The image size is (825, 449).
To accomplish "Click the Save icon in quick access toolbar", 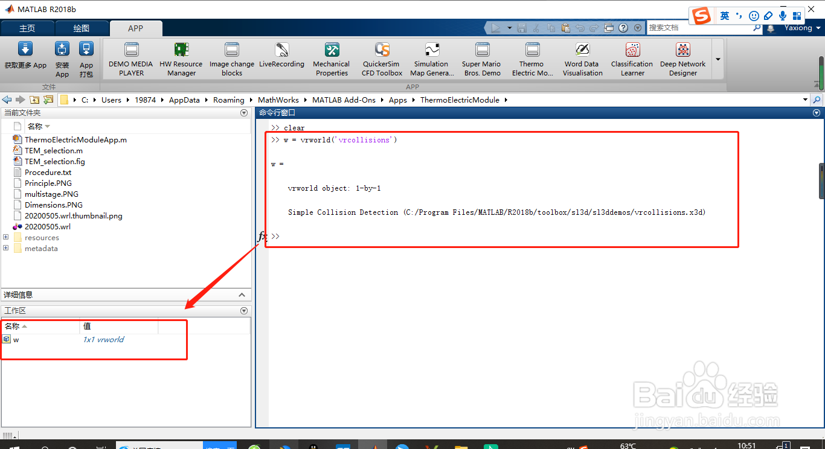I will point(522,28).
